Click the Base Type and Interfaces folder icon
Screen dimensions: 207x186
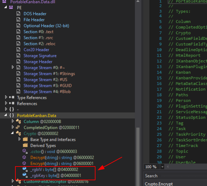point(25,140)
